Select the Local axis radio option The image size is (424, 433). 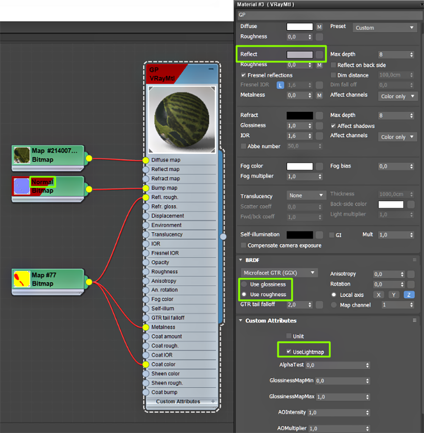[x=334, y=294]
